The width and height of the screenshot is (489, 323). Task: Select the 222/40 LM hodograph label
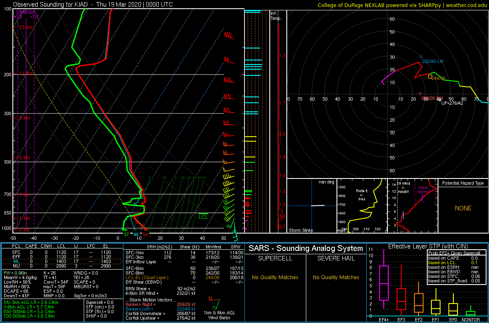point(433,61)
